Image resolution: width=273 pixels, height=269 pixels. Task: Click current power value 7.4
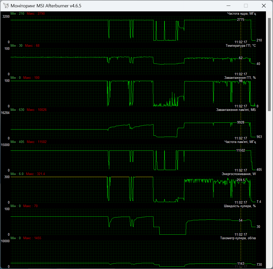pyautogui.click(x=259, y=202)
